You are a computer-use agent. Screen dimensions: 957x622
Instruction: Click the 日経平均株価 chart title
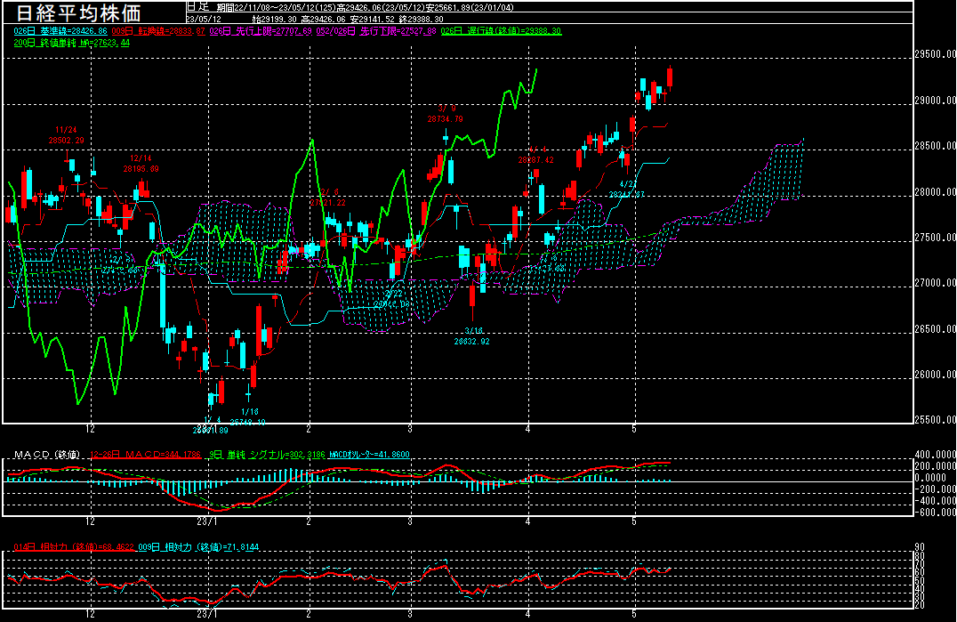coord(78,12)
